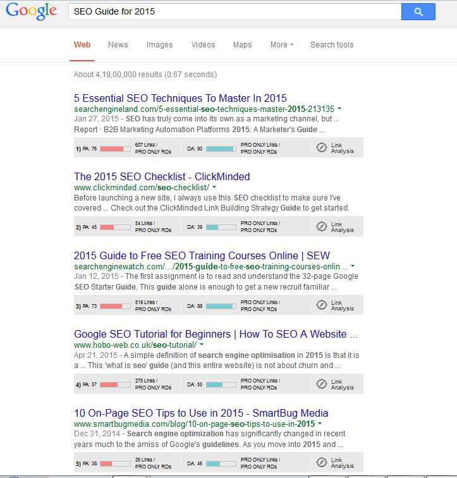This screenshot has width=457, height=478.
Task: Click the teal DA: 90 progress bar
Action: [x=221, y=149]
